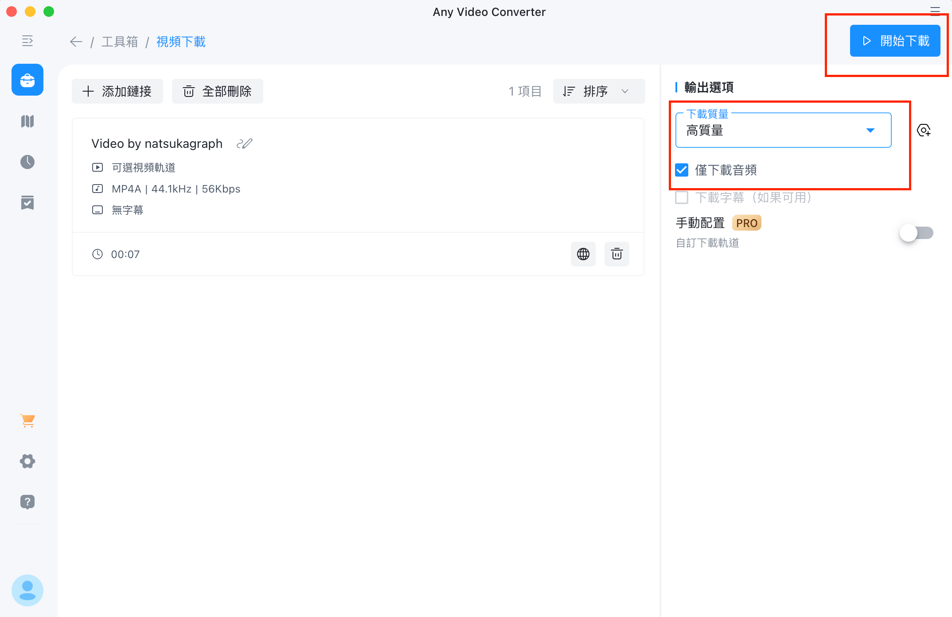This screenshot has height=617, width=952.
Task: Open the 排序 sort dropdown
Action: point(599,91)
